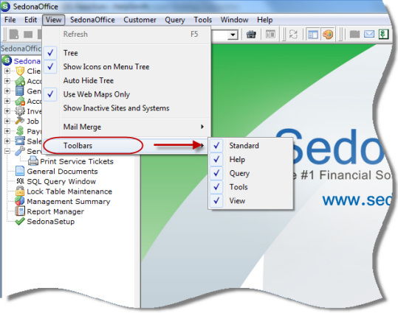Click the SQL icon beside SQL Query Window
This screenshot has width=398, height=313.
click(21, 181)
